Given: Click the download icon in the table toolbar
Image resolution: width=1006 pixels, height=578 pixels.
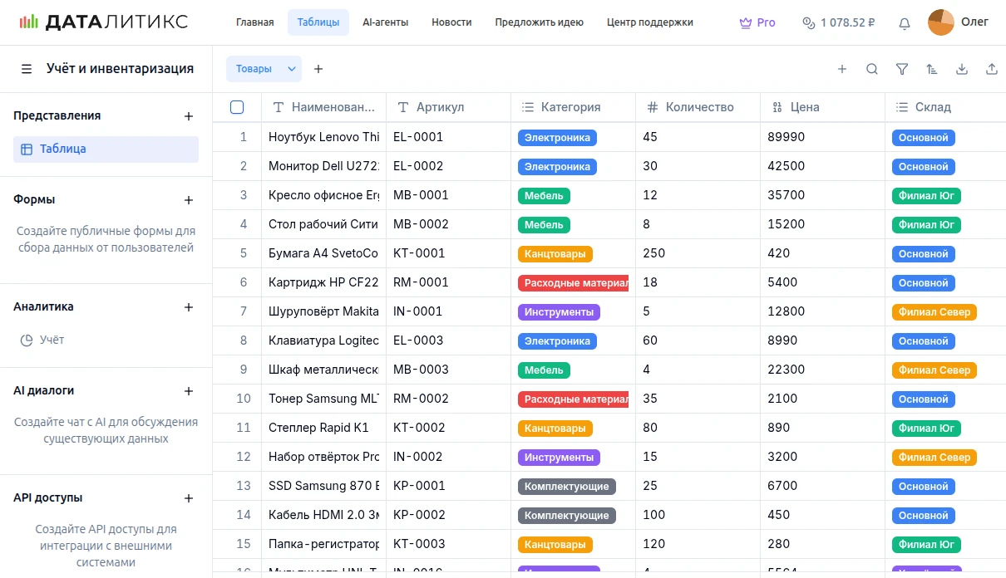Looking at the screenshot, I should [x=961, y=69].
